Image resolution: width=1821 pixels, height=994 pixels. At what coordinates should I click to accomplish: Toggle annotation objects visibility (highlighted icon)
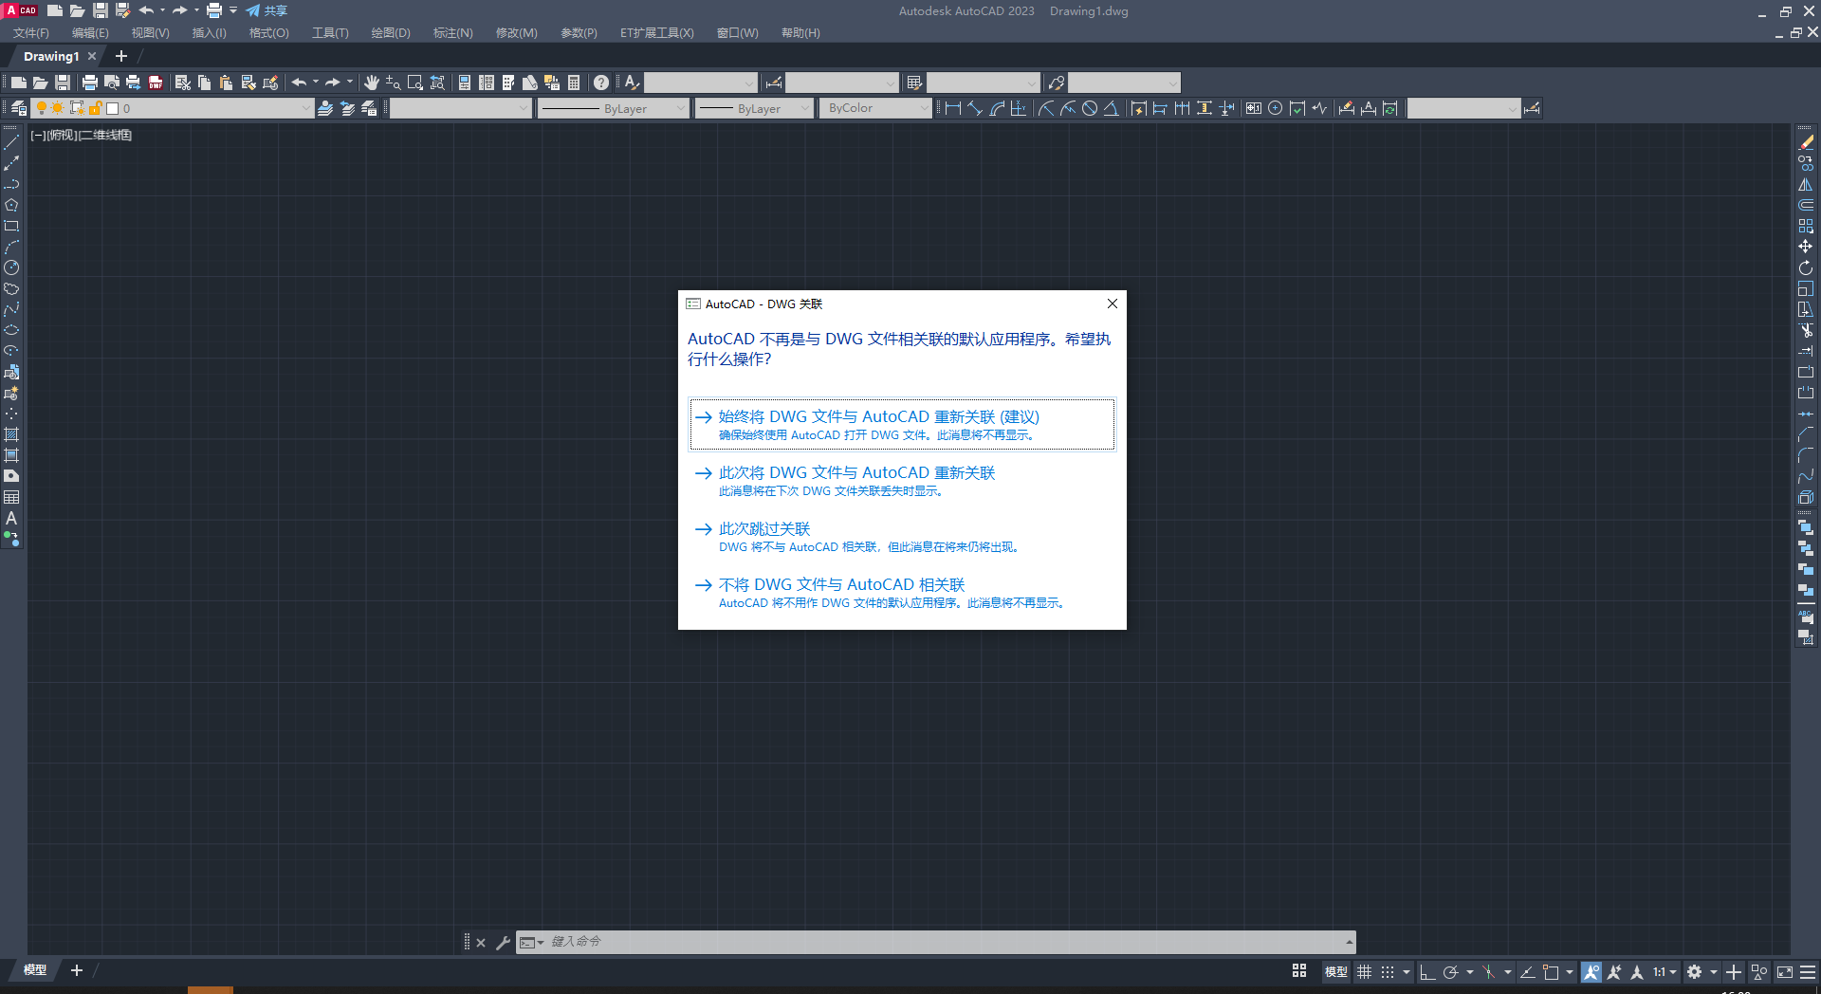pyautogui.click(x=1591, y=972)
